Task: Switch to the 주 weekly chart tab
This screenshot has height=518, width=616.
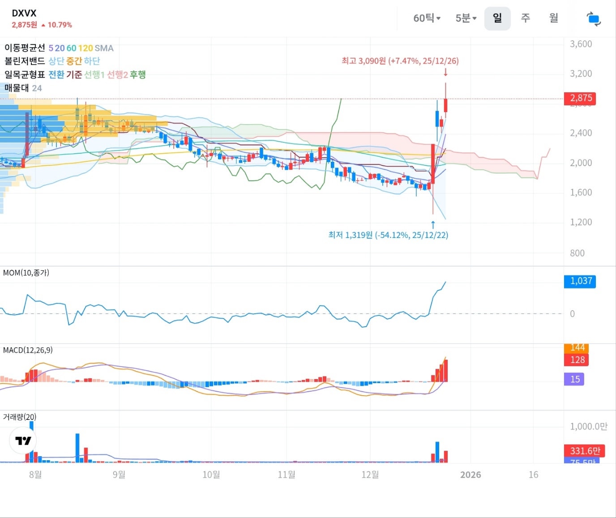Action: (x=526, y=18)
